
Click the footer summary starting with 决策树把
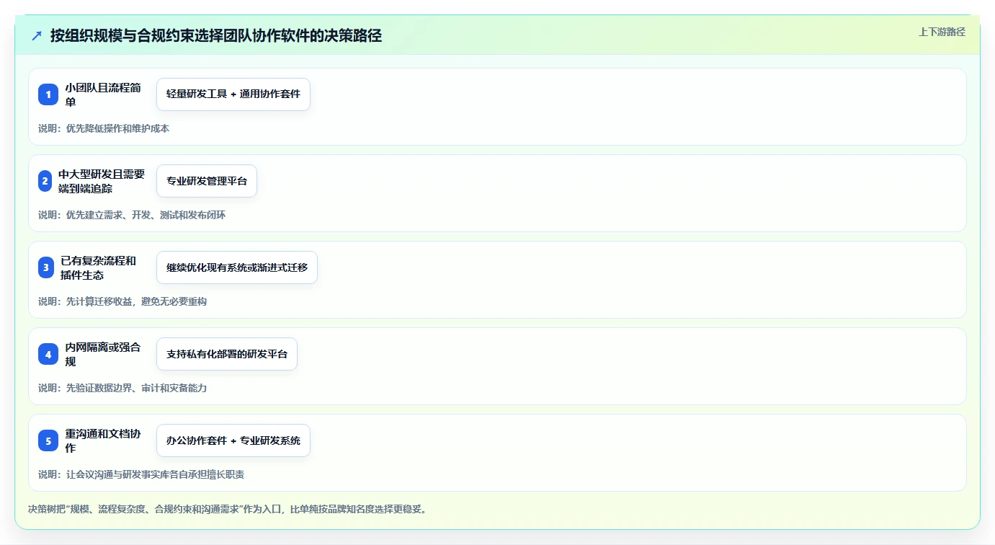click(227, 509)
